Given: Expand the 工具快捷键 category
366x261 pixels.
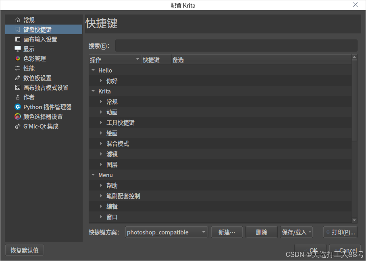Looking at the screenshot, I should tap(101, 123).
